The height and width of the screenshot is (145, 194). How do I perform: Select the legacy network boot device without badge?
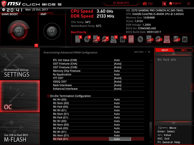click(185, 39)
